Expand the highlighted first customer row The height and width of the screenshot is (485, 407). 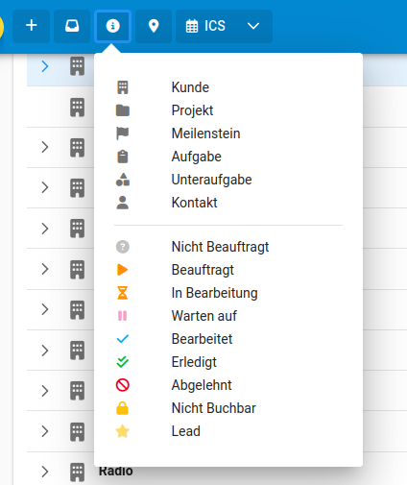[x=45, y=66]
